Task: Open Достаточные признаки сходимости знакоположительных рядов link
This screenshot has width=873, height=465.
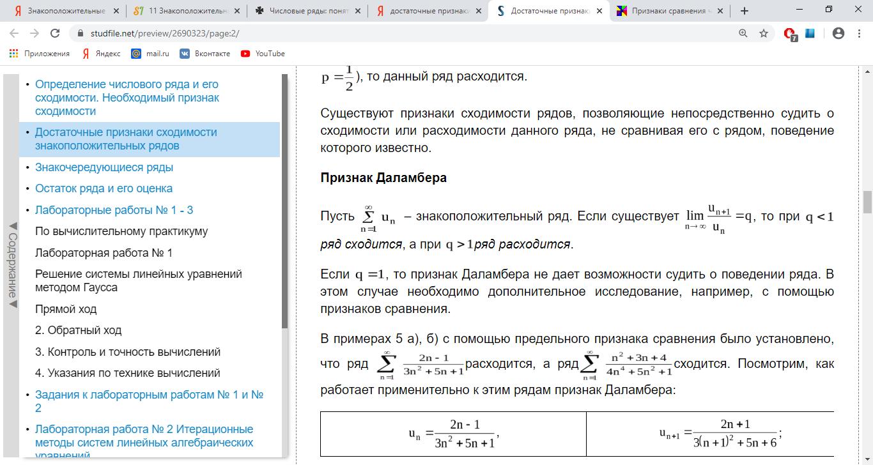Action: point(126,139)
